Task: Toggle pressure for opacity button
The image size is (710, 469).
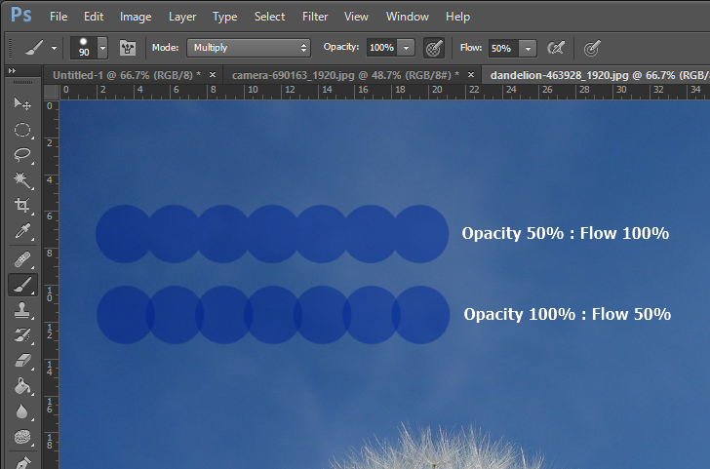Action: click(433, 48)
